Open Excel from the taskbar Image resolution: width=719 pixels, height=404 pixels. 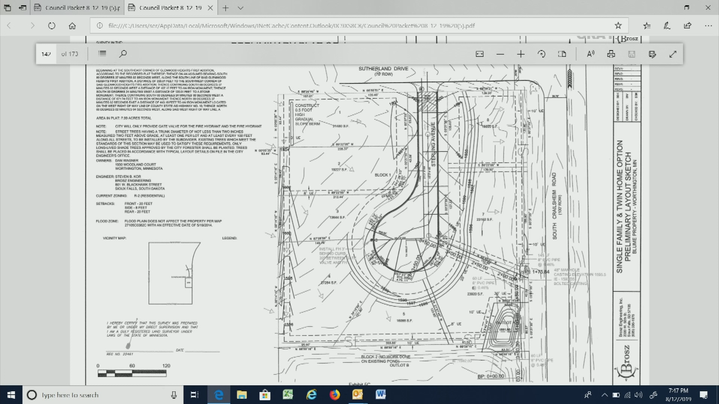[x=288, y=395]
